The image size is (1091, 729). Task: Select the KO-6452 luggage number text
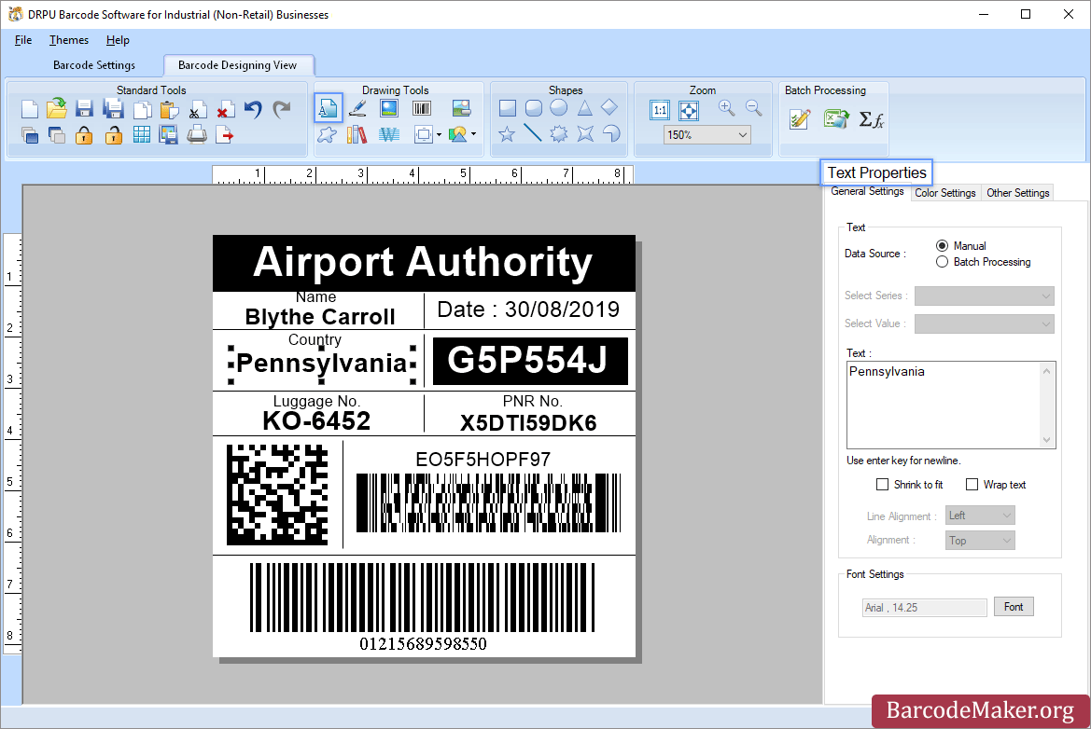316,421
